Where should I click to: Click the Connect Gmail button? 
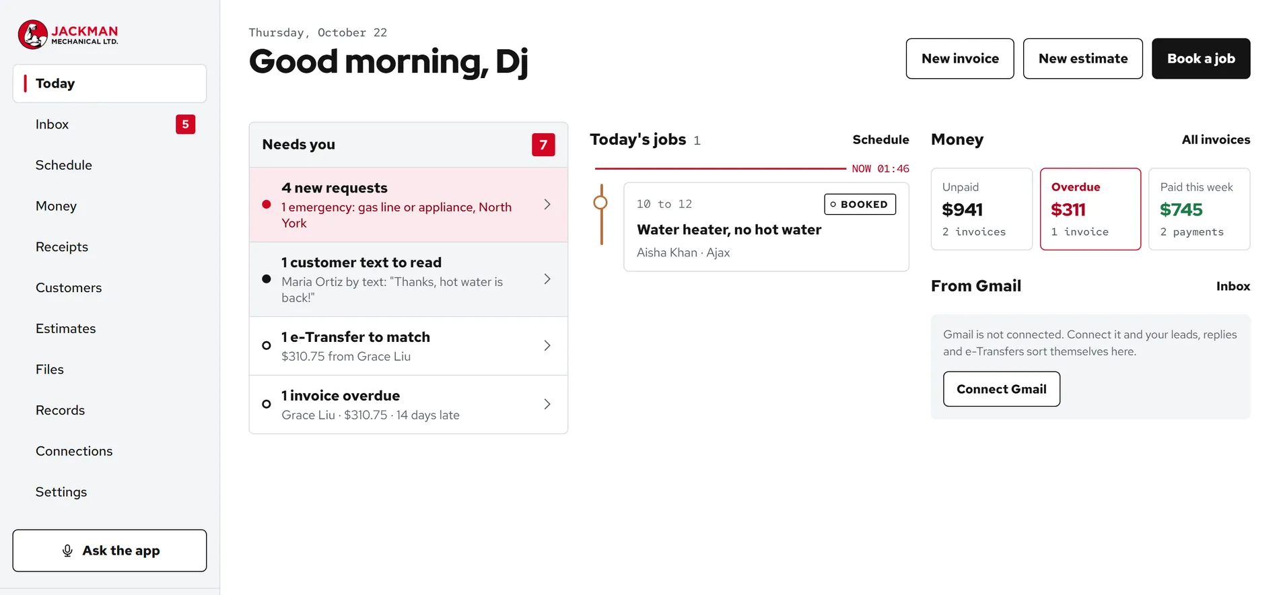[1002, 389]
